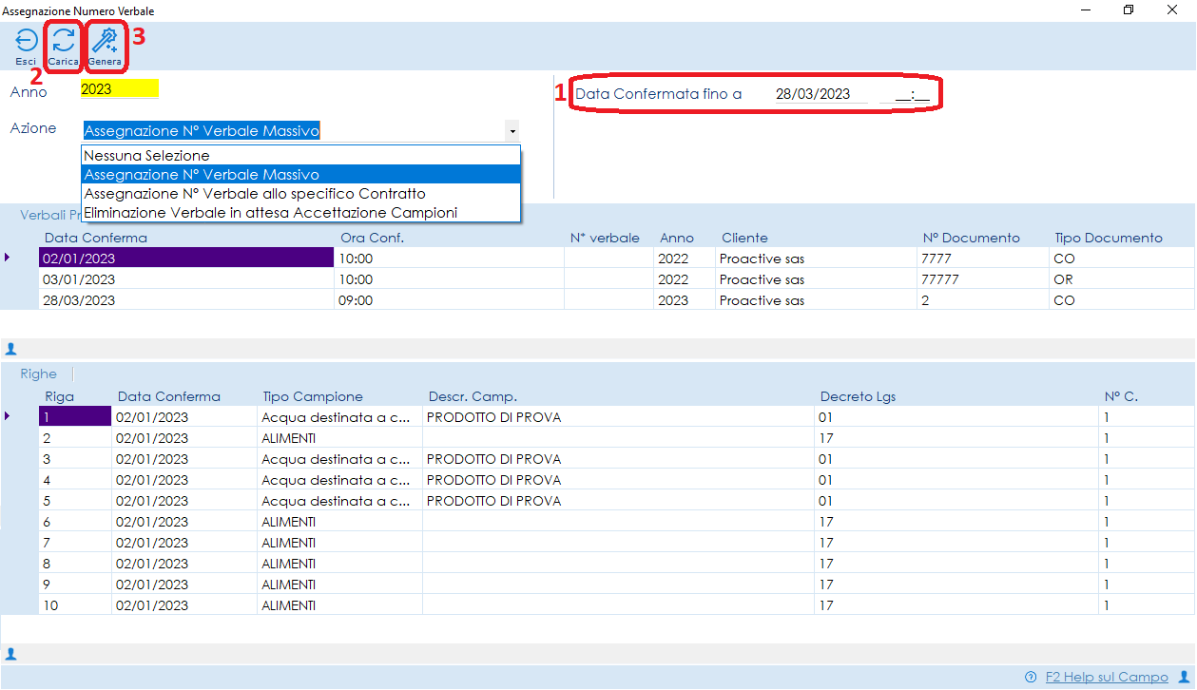Select Riga 6 in the Righe grid

(x=616, y=522)
